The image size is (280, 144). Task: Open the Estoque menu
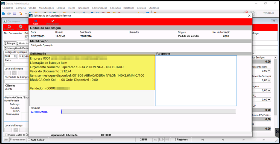[61, 8]
